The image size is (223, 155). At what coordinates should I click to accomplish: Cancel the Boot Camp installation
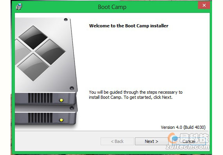(189, 141)
